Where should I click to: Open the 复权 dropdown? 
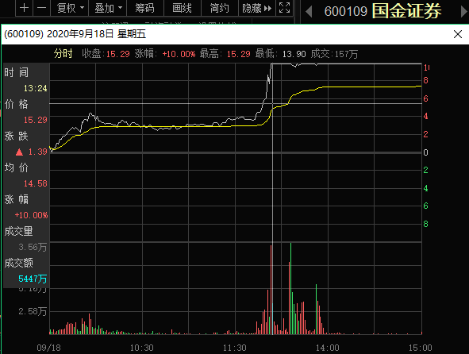[x=70, y=8]
